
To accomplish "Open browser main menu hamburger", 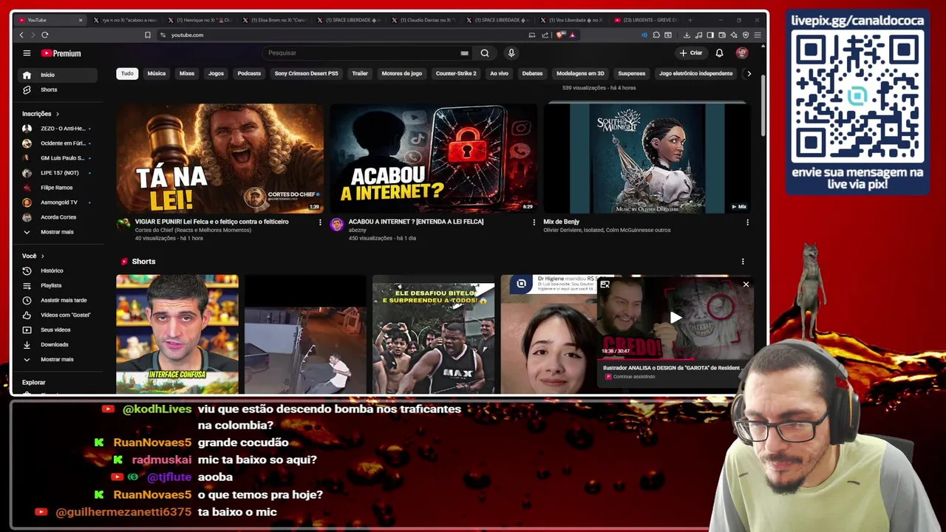I will point(758,35).
